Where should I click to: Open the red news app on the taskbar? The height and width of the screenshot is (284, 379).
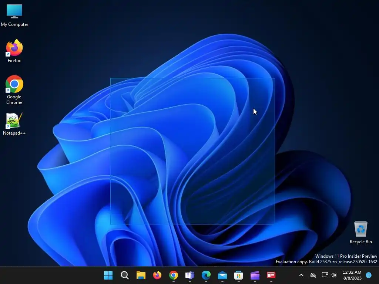click(271, 275)
